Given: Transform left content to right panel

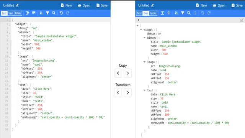Looking at the screenshot, I should pyautogui.click(x=127, y=92).
